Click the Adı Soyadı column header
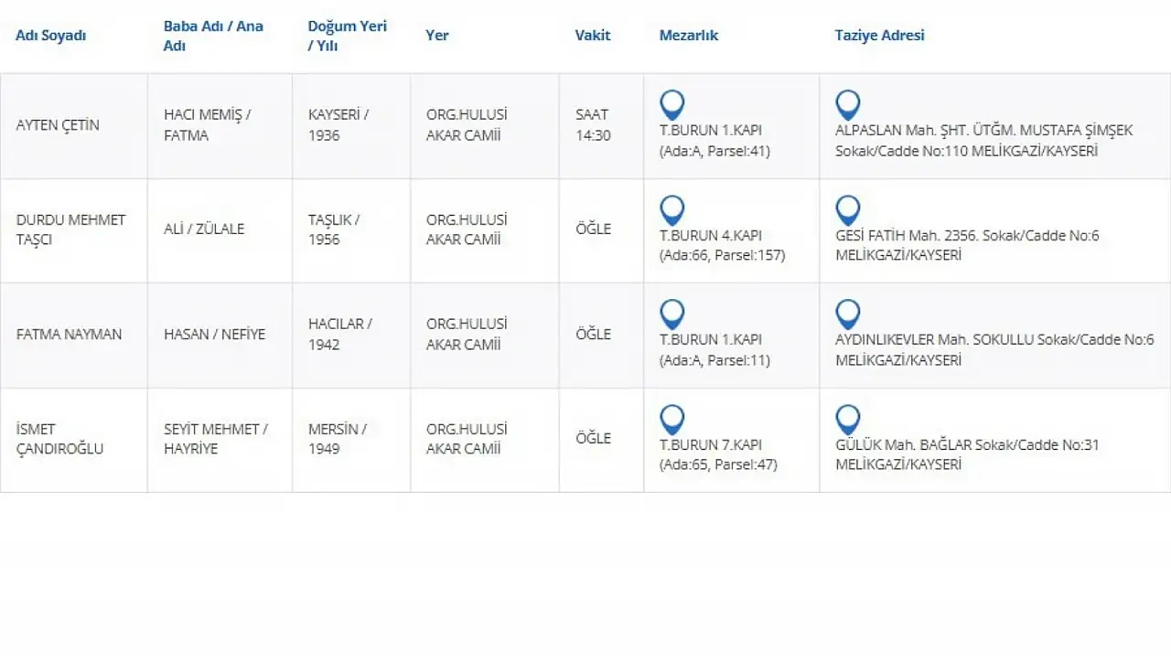Screen dimensions: 1171x661 point(51,36)
